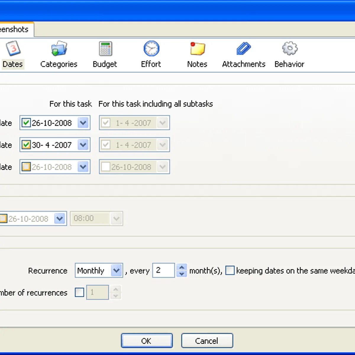Image resolution: width=355 pixels, height=355 pixels.
Task: Click the disabled recurrences count field
Action: pyautogui.click(x=98, y=292)
